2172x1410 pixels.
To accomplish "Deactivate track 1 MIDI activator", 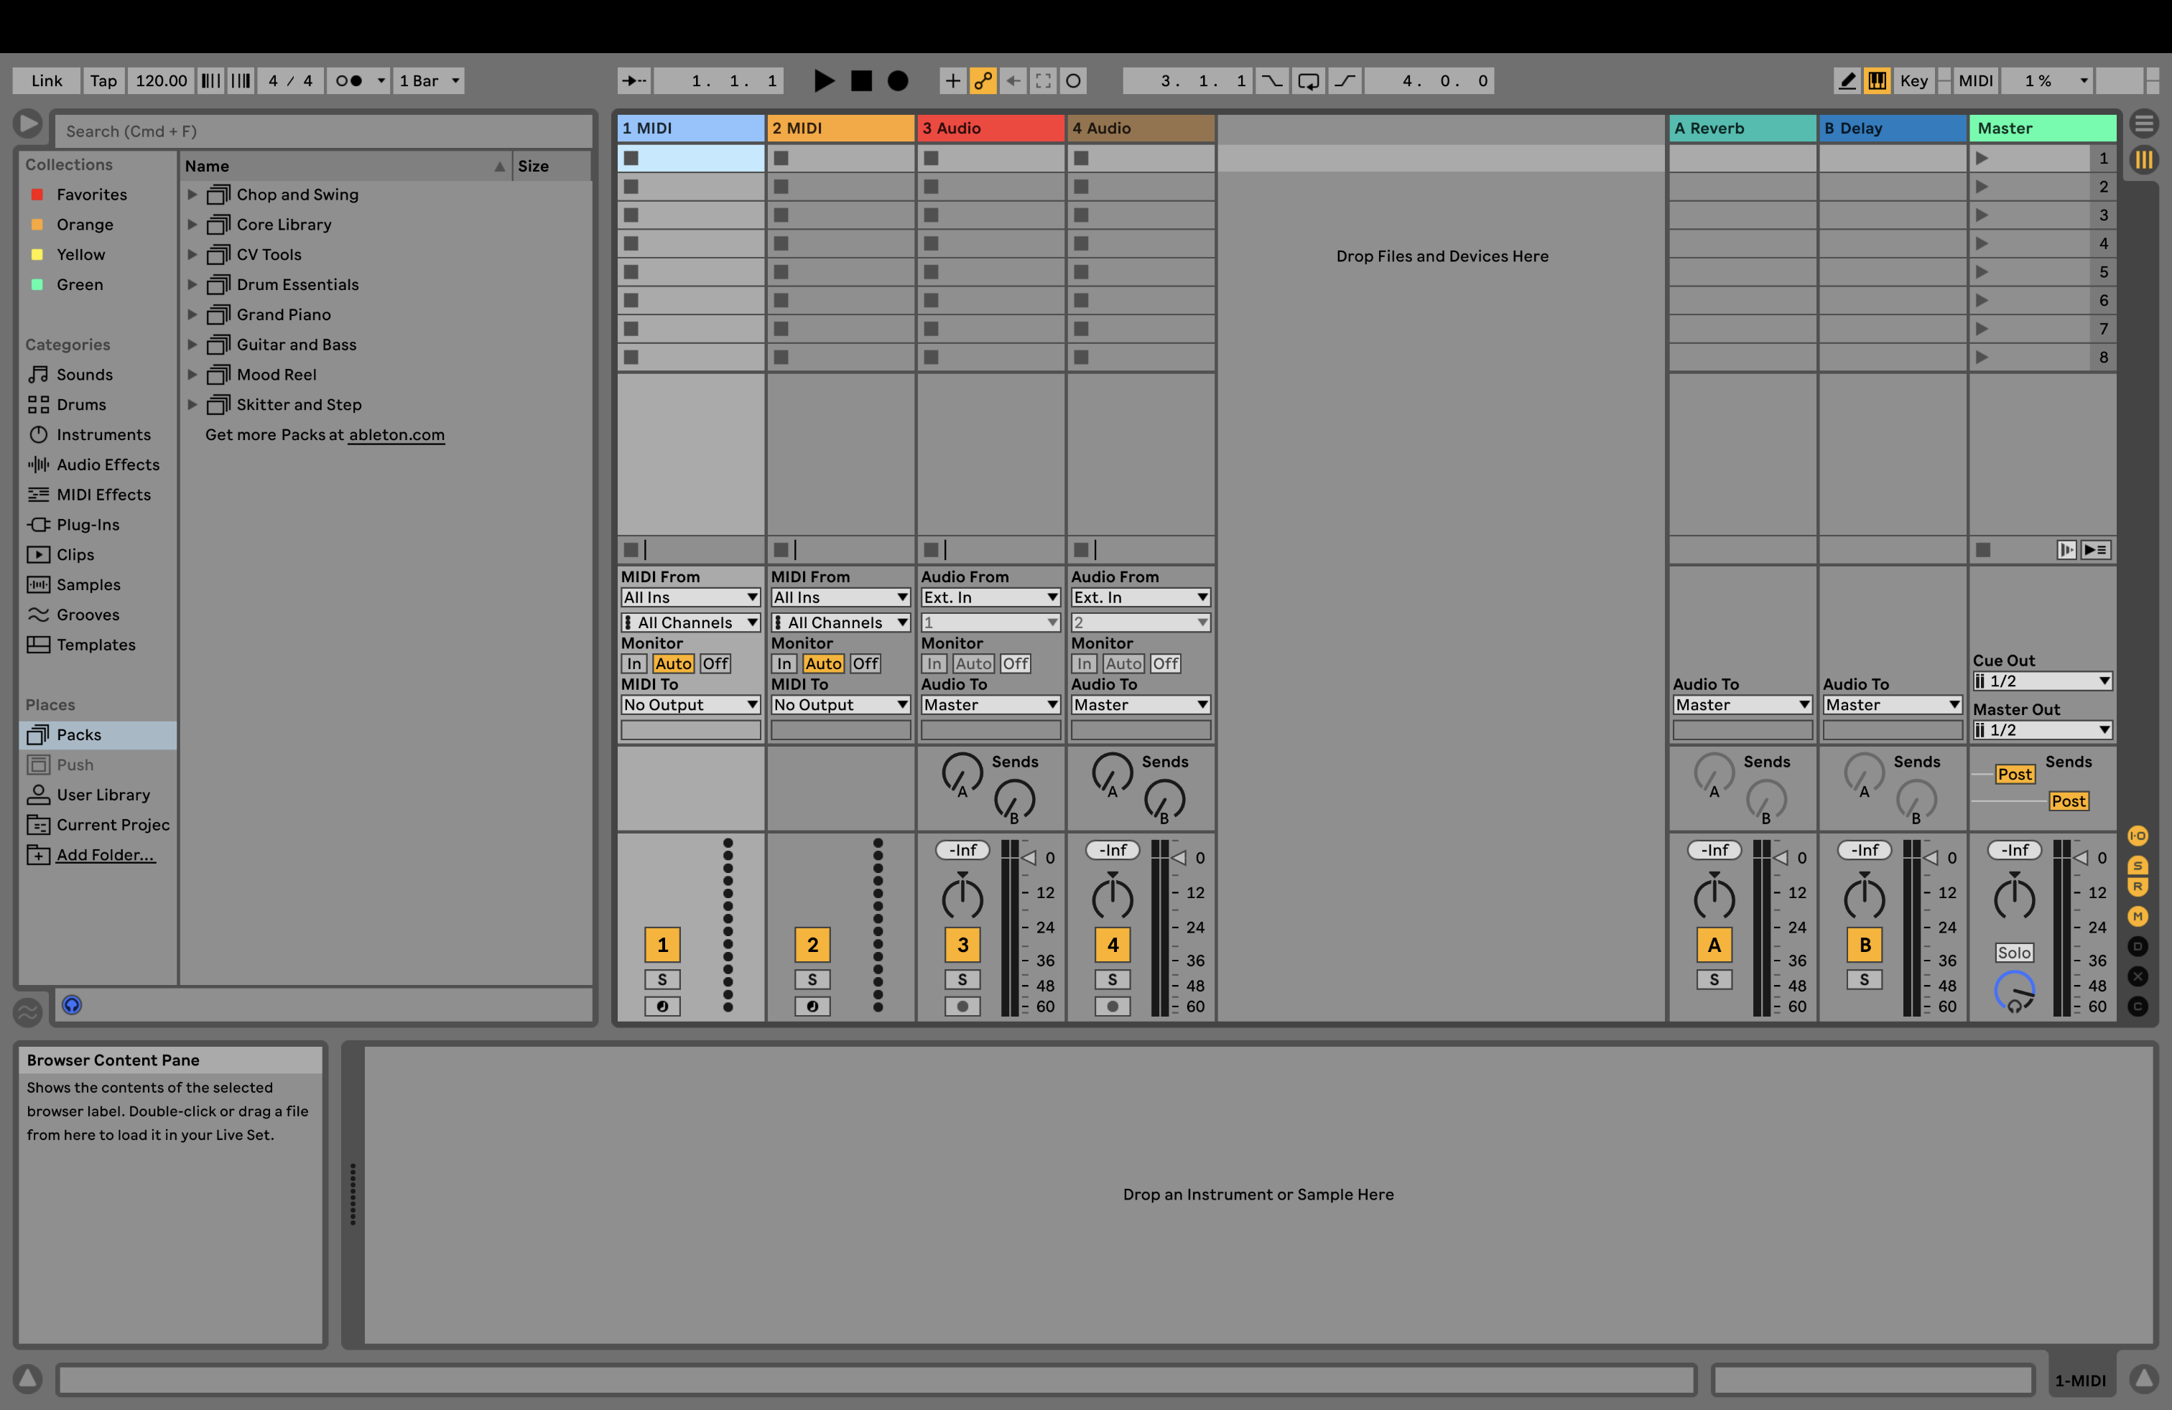I will pos(662,945).
